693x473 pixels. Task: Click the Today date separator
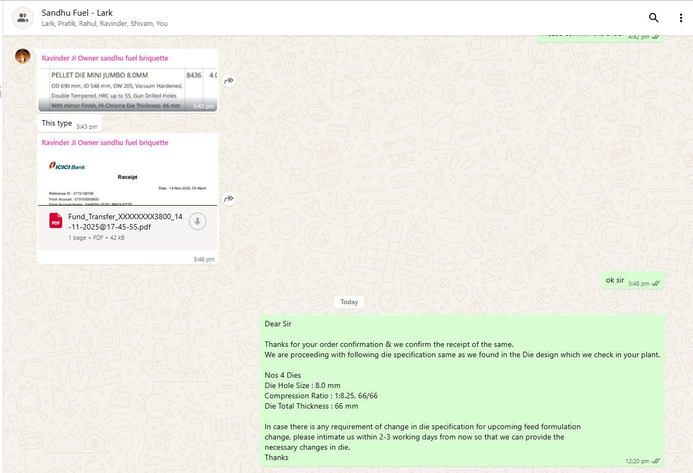coord(349,302)
